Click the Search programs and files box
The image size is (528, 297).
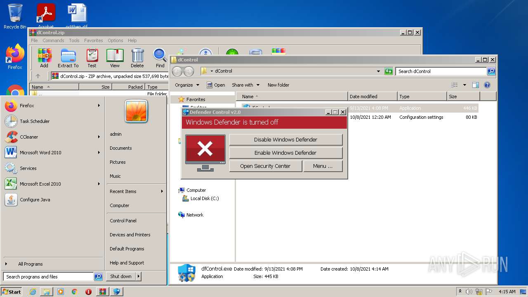coord(49,277)
